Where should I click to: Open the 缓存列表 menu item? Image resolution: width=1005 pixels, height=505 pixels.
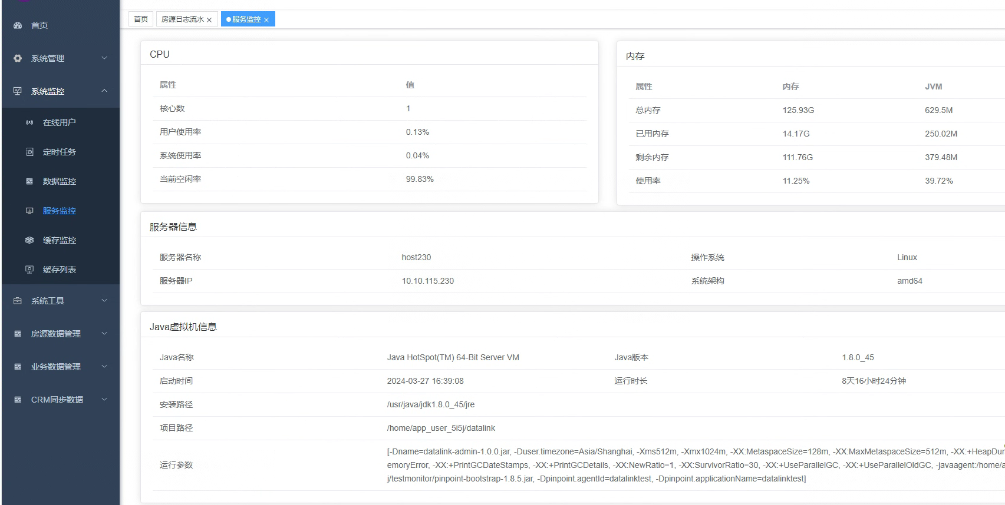tap(61, 270)
